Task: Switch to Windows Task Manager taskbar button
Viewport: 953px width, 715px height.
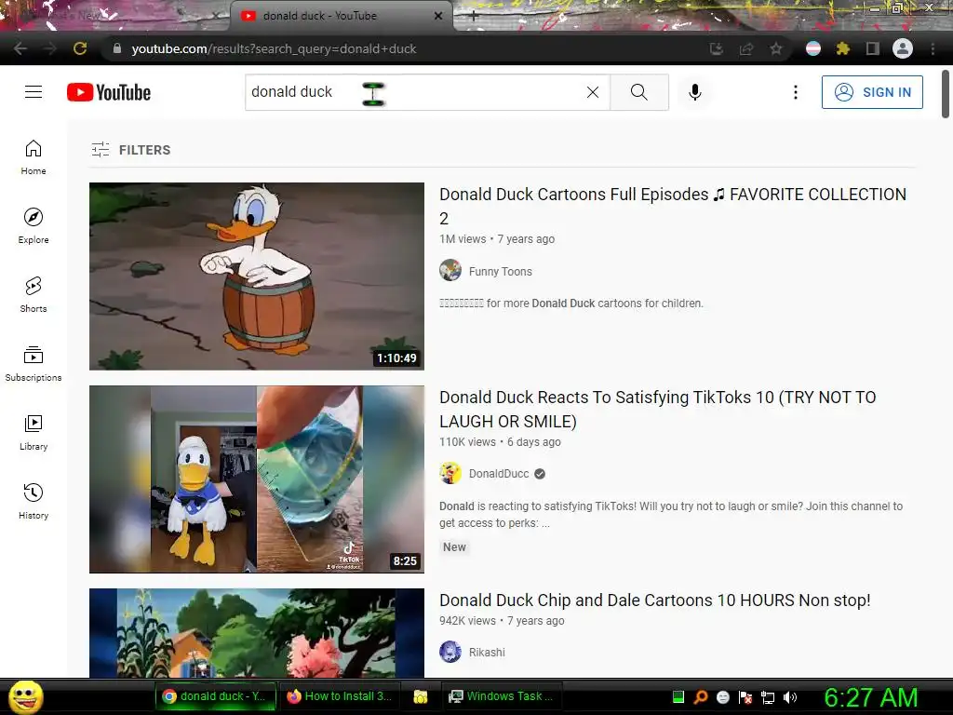Action: point(501,696)
